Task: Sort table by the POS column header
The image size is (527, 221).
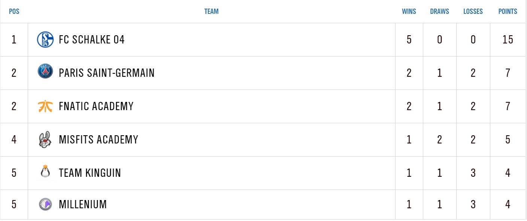Action: point(14,11)
